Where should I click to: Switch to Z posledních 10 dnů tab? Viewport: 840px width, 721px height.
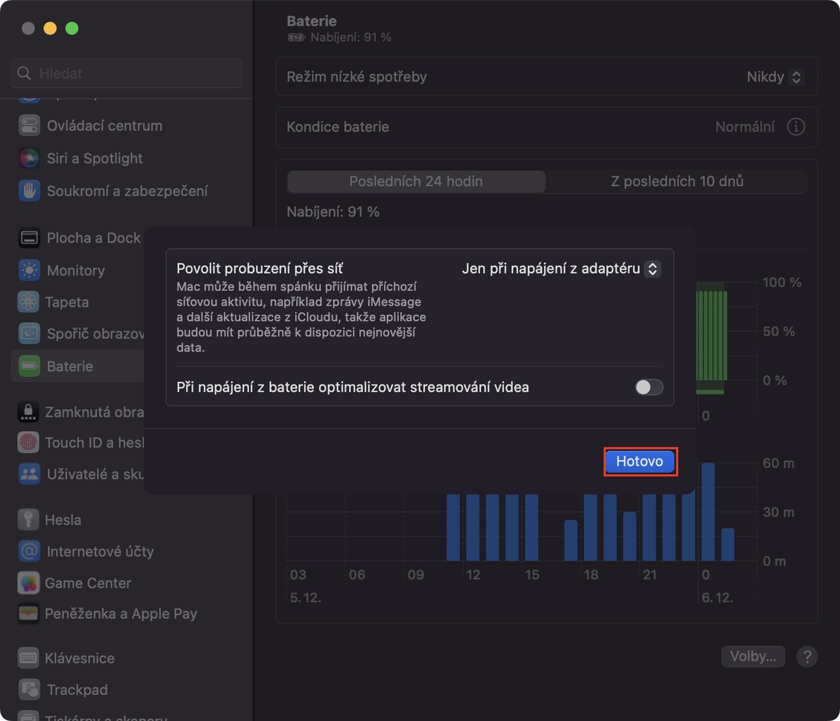677,181
